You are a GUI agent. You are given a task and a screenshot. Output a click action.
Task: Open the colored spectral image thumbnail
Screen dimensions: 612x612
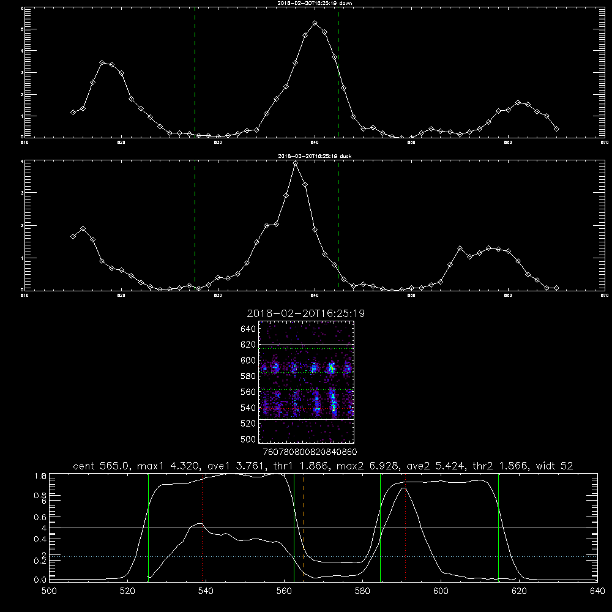point(307,382)
